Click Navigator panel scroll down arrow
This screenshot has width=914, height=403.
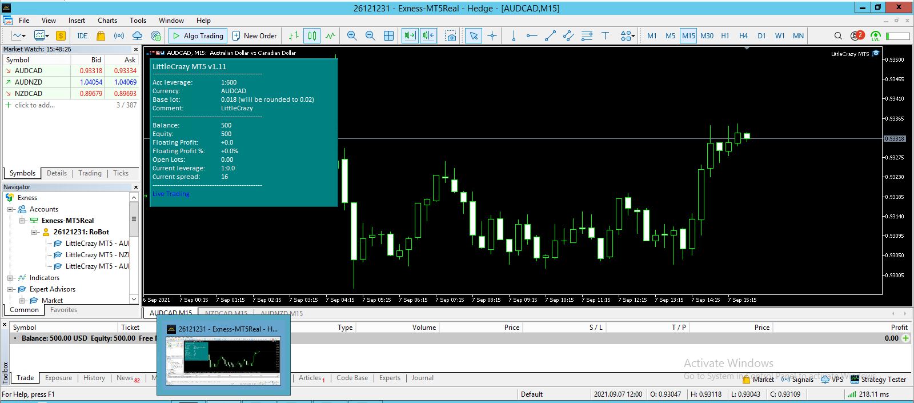[x=134, y=299]
